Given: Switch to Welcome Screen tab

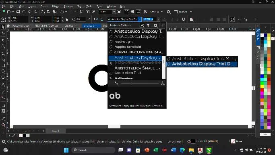Looking at the screenshot, I should pyautogui.click(x=20, y=26).
